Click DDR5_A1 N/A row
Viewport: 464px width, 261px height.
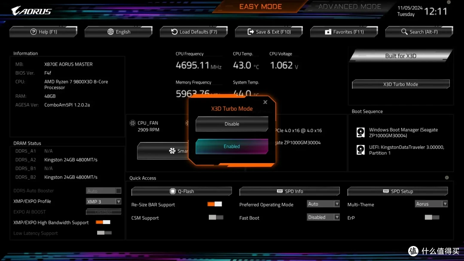[x=34, y=151]
